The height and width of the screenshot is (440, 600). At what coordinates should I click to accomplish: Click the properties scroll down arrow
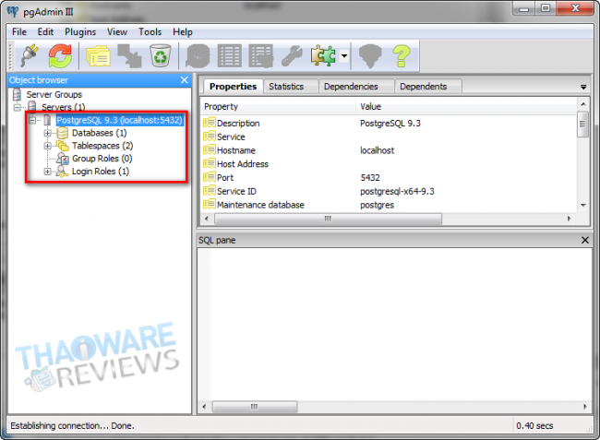click(582, 206)
